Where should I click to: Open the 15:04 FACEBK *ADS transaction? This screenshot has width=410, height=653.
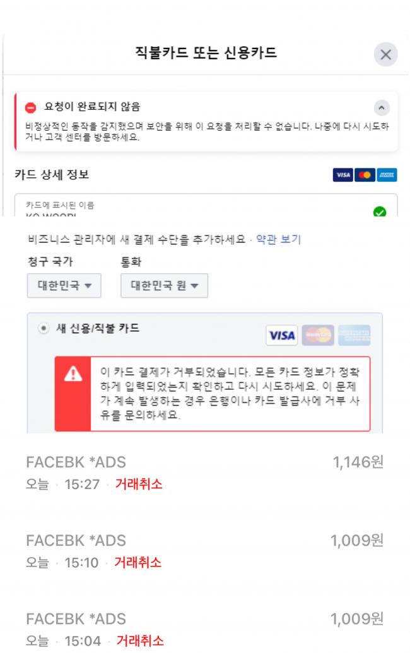pos(205,629)
